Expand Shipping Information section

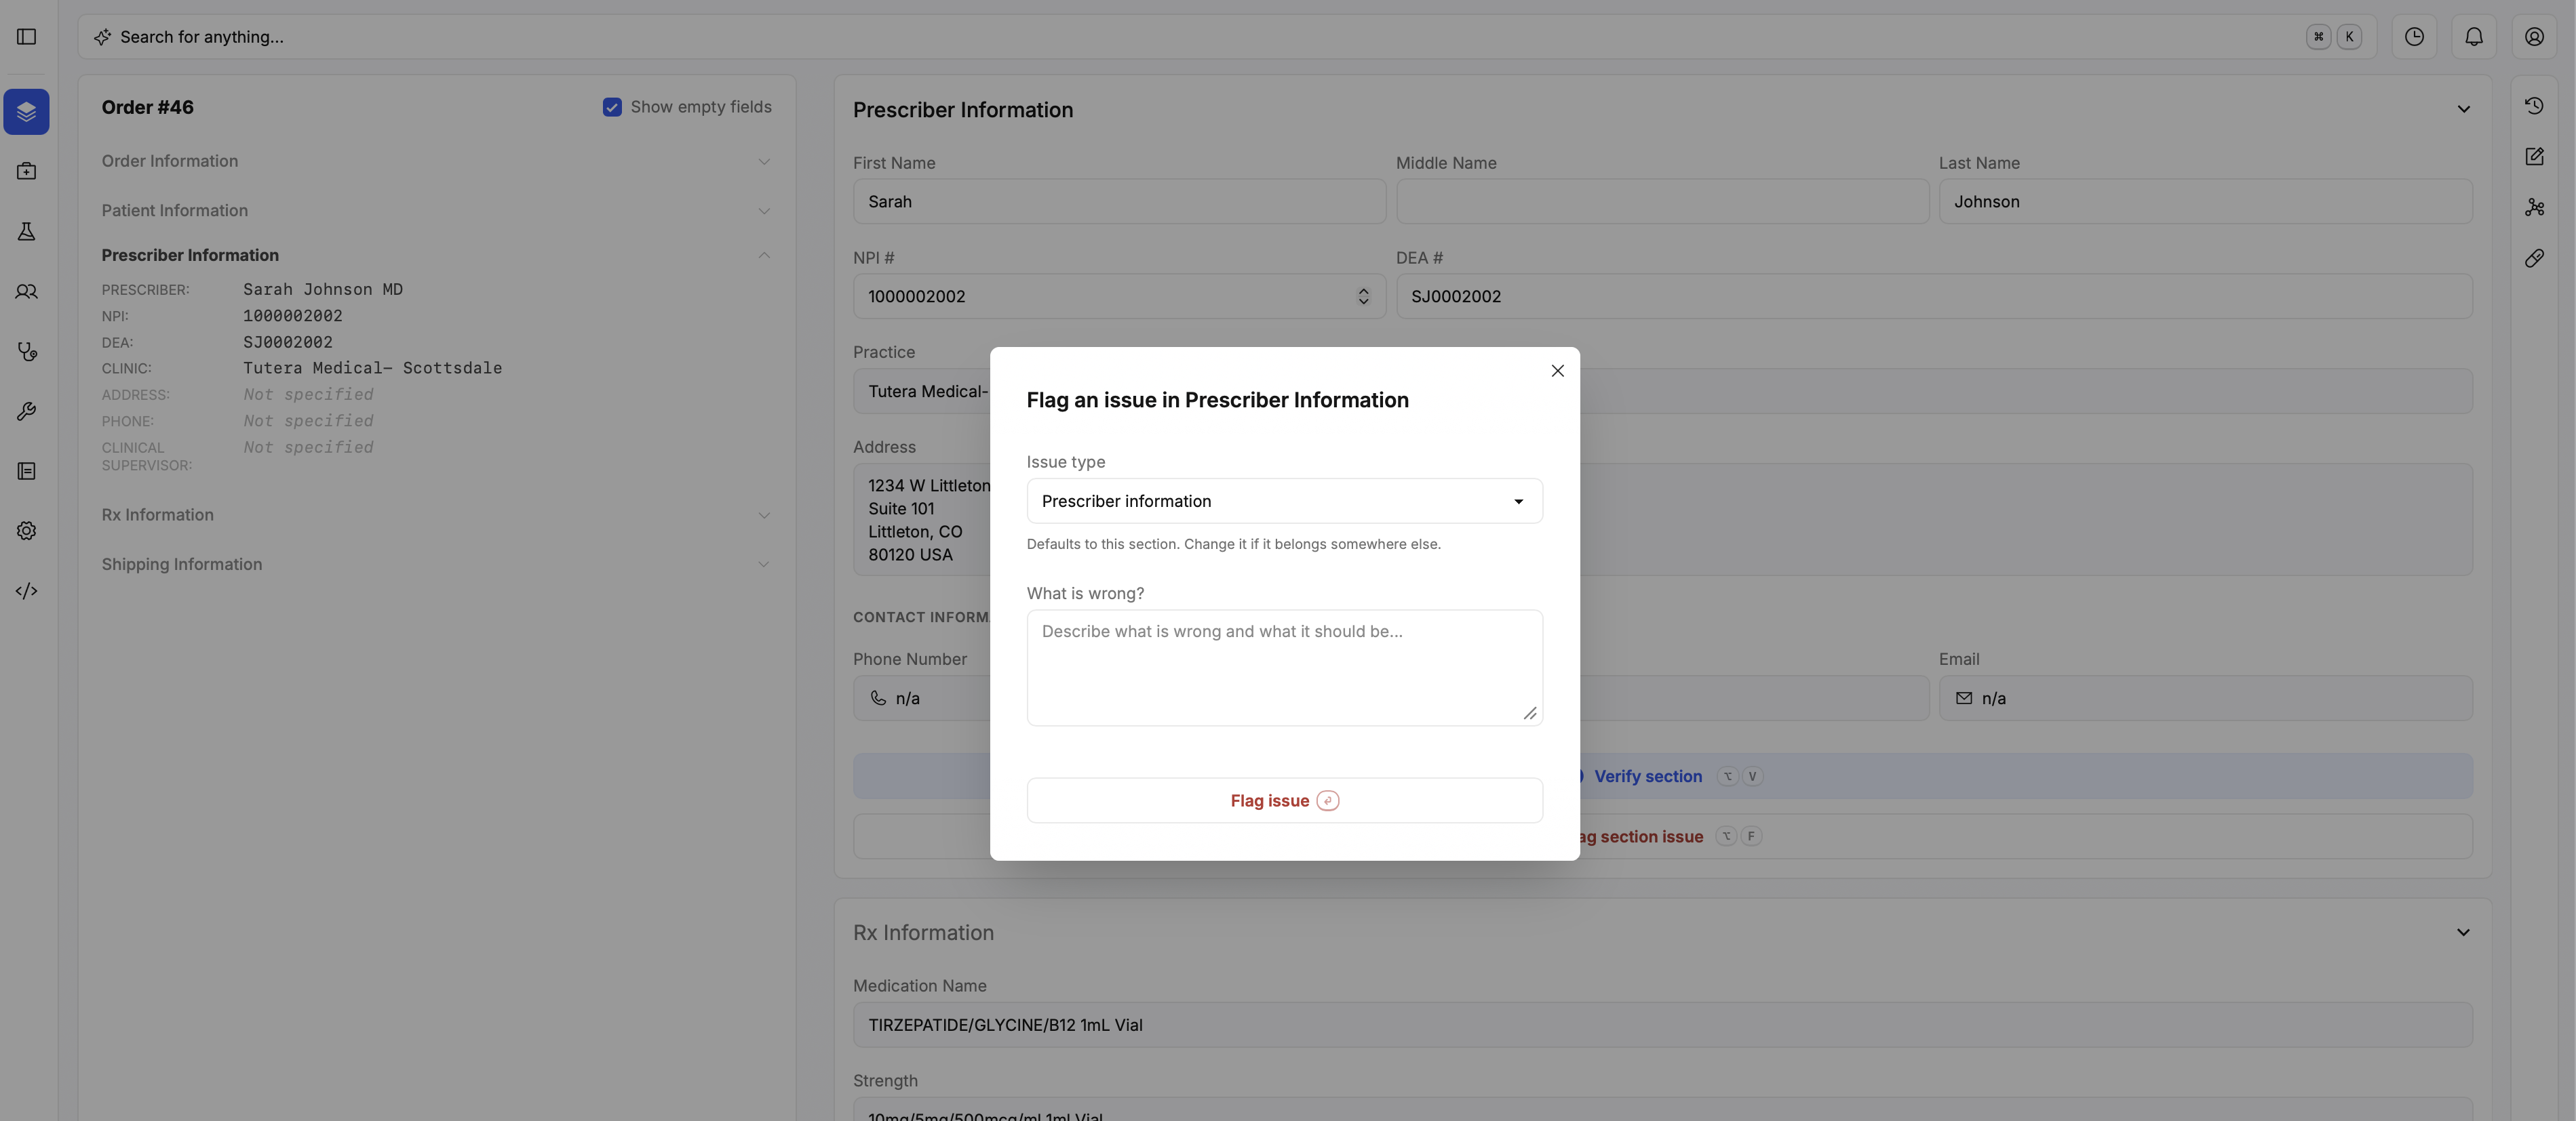[x=436, y=565]
